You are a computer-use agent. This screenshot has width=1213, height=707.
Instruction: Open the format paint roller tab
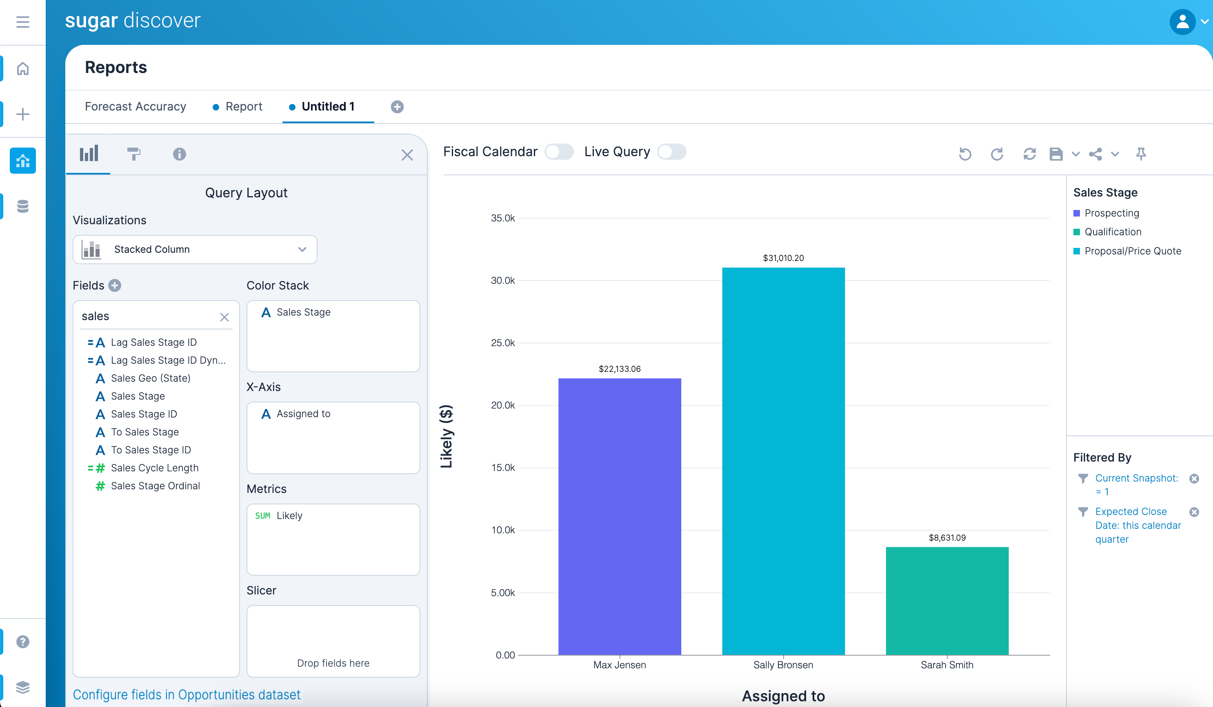133,154
